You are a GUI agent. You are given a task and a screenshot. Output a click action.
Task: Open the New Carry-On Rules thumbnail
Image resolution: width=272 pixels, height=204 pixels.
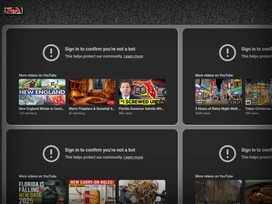tap(92, 192)
